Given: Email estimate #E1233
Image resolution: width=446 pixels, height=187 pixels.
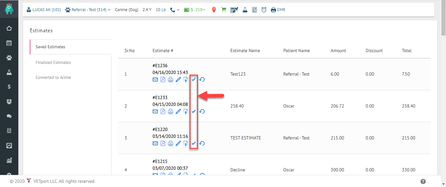Looking at the screenshot, I should (x=155, y=111).
